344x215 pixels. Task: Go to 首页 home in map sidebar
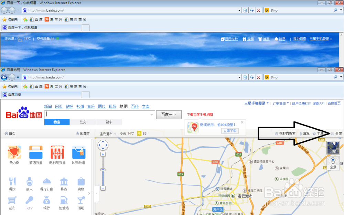tap(10, 133)
